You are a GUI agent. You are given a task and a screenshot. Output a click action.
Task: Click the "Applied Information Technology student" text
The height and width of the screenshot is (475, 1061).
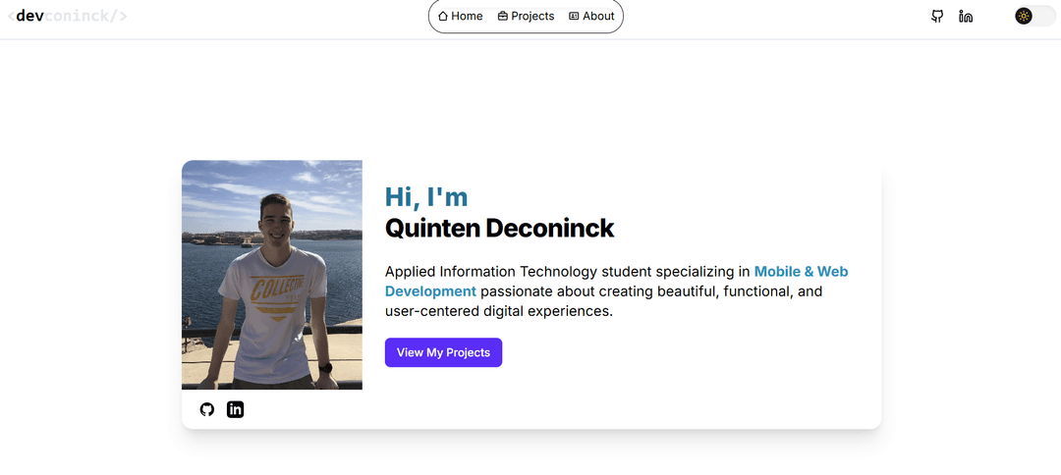tap(521, 272)
